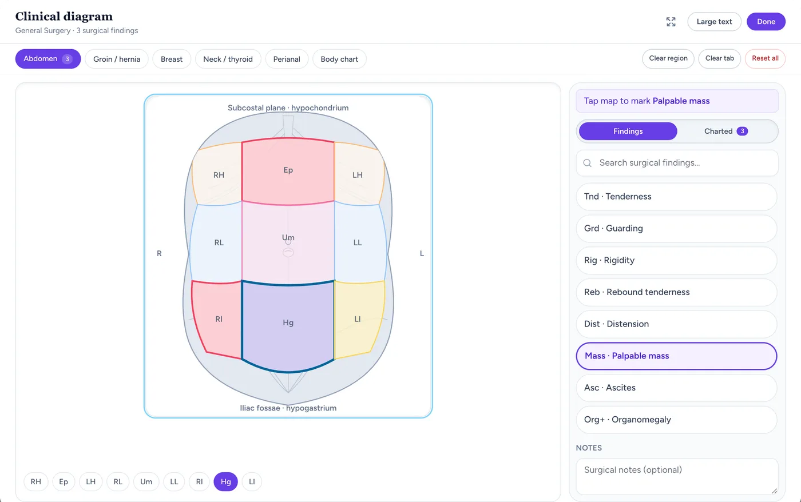
Task: Select the Org+ Organomegaly finding
Action: coord(676,420)
